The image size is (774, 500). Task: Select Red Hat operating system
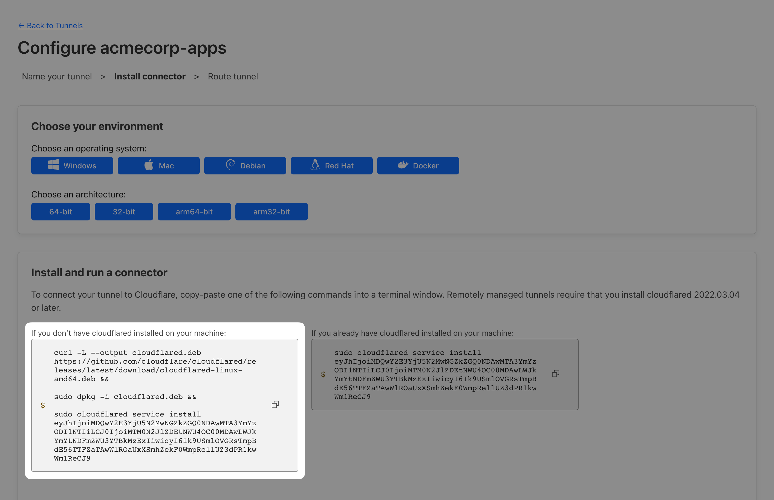coord(331,166)
